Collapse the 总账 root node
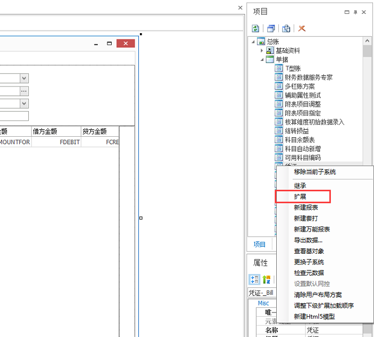The height and width of the screenshot is (337, 374). coord(253,41)
